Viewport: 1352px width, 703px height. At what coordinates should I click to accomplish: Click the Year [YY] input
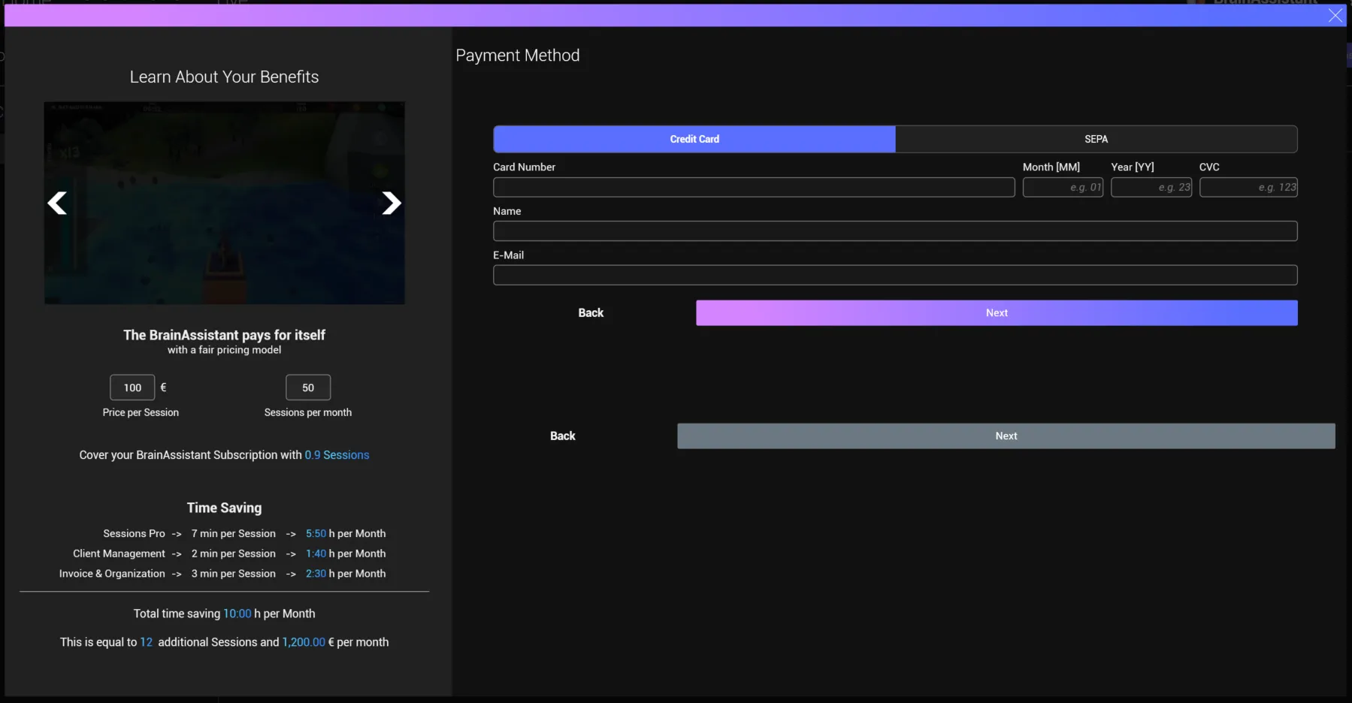pos(1151,187)
